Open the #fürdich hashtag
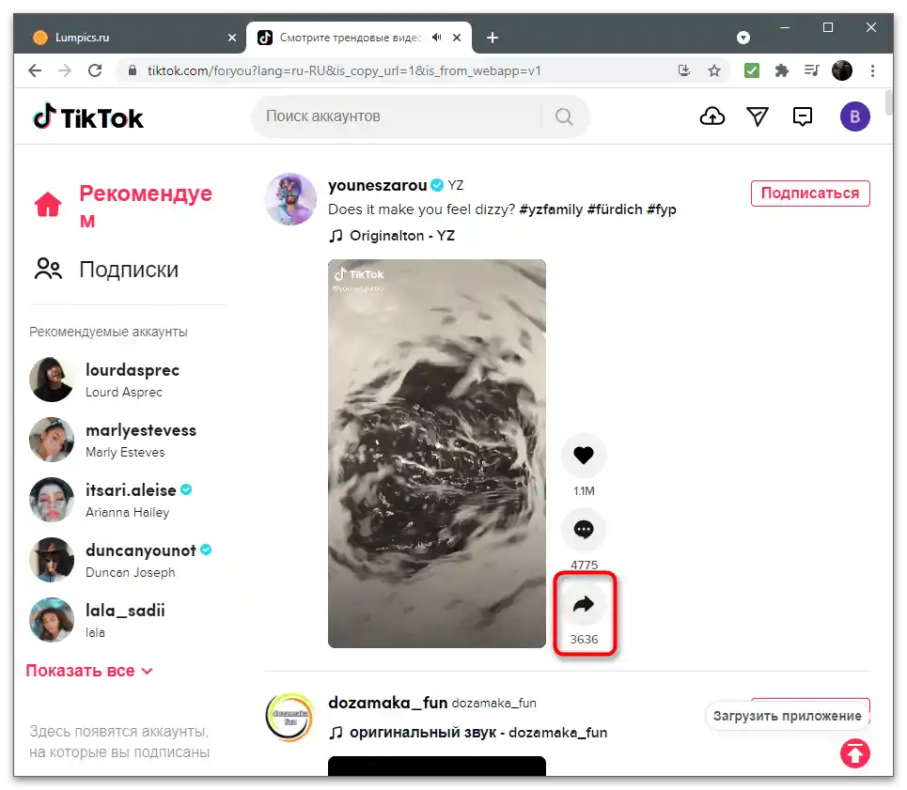This screenshot has width=907, height=790. (x=615, y=209)
